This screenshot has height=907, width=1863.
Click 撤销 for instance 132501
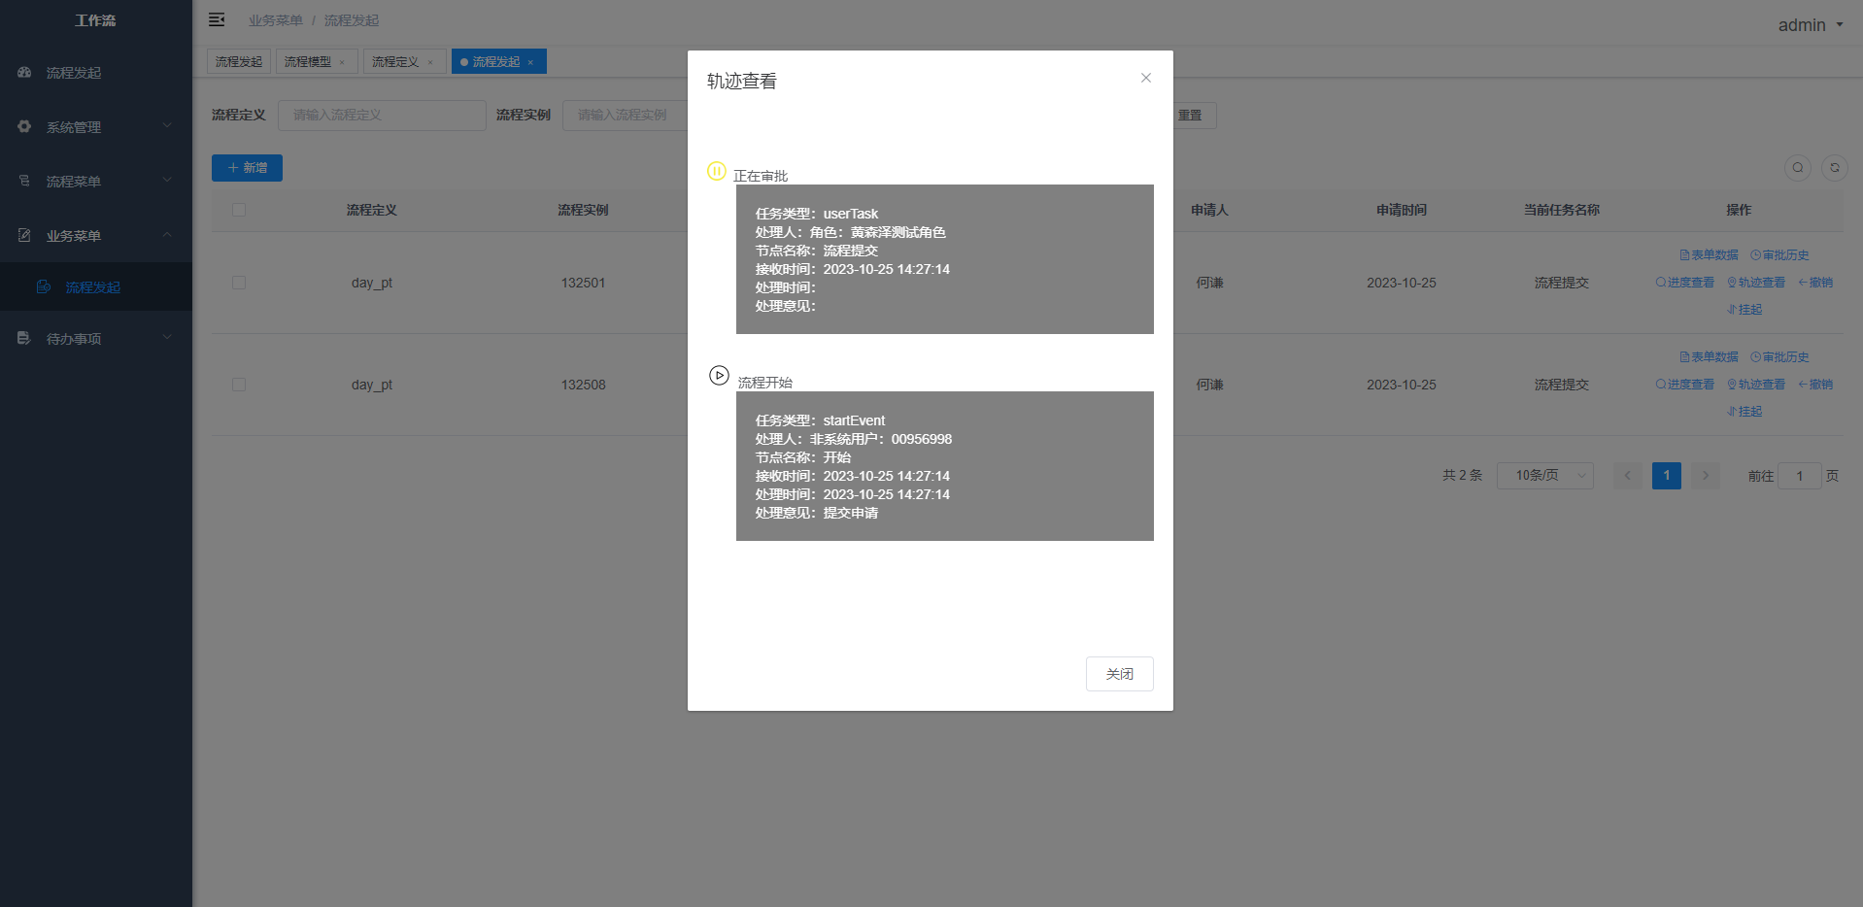[1815, 283]
